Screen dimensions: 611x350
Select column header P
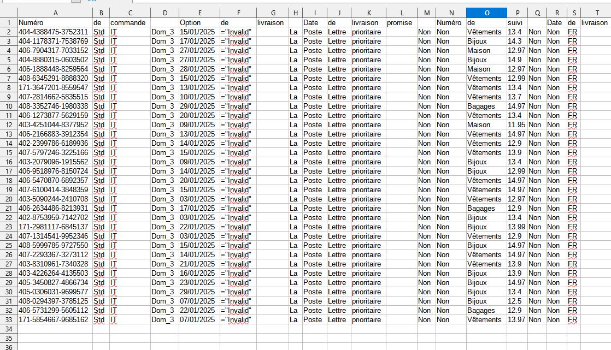(x=518, y=13)
